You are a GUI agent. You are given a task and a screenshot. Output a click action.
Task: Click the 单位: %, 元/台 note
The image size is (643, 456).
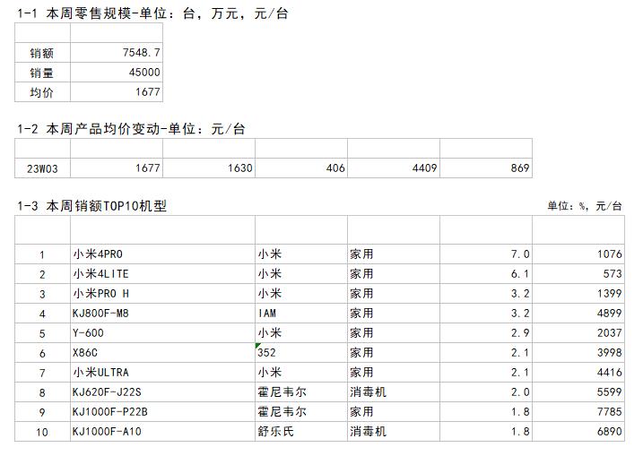click(585, 206)
